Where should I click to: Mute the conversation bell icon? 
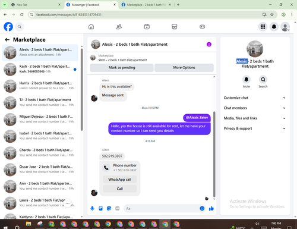(246, 80)
